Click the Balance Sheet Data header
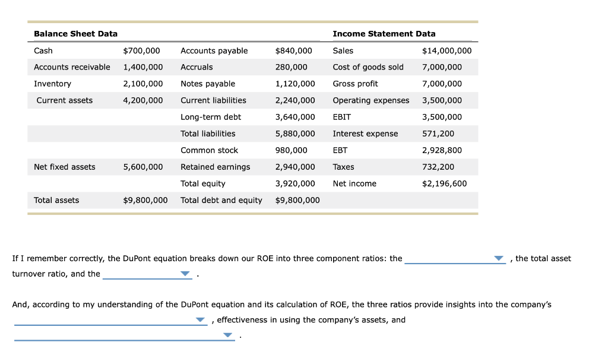 [x=74, y=34]
